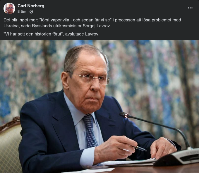Viewport: 199px width, 173px height.
Task: Open the Carl Norberg profile name link
Action: pyautogui.click(x=31, y=6)
